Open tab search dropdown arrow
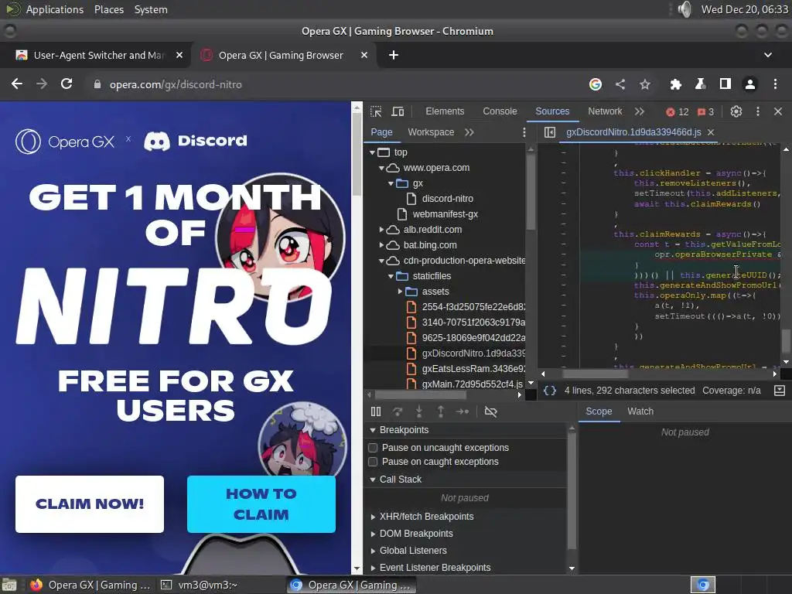The image size is (792, 594). tap(768, 55)
